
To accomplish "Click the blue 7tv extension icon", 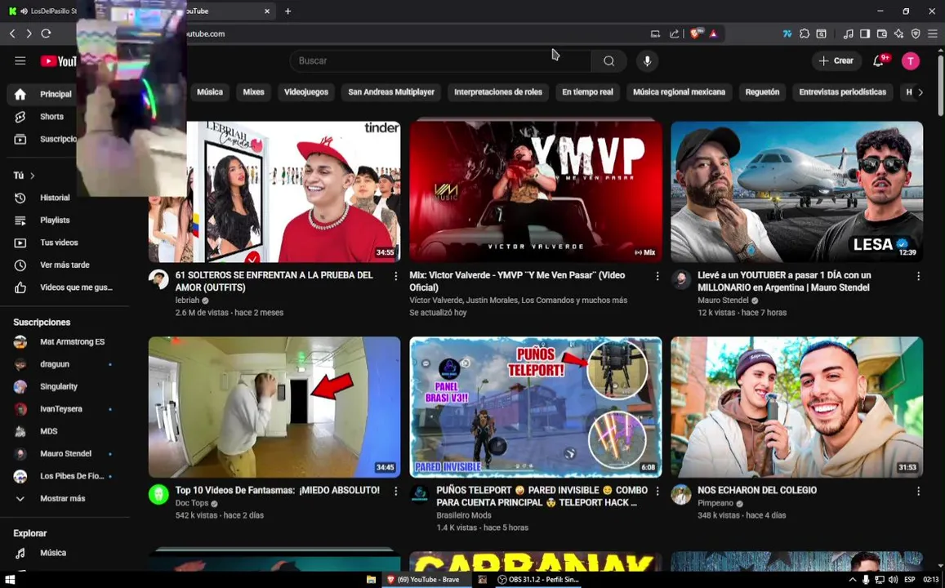I will coord(787,33).
